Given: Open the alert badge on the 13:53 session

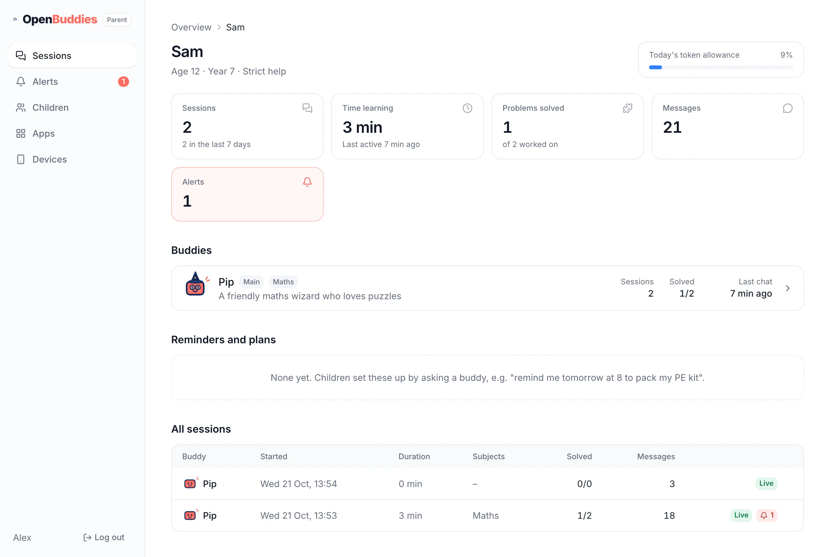Looking at the screenshot, I should 767,515.
